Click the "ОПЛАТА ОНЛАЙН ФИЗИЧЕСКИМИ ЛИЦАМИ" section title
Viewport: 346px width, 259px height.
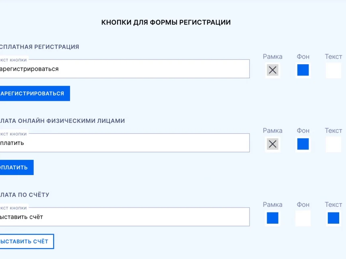tap(62, 120)
